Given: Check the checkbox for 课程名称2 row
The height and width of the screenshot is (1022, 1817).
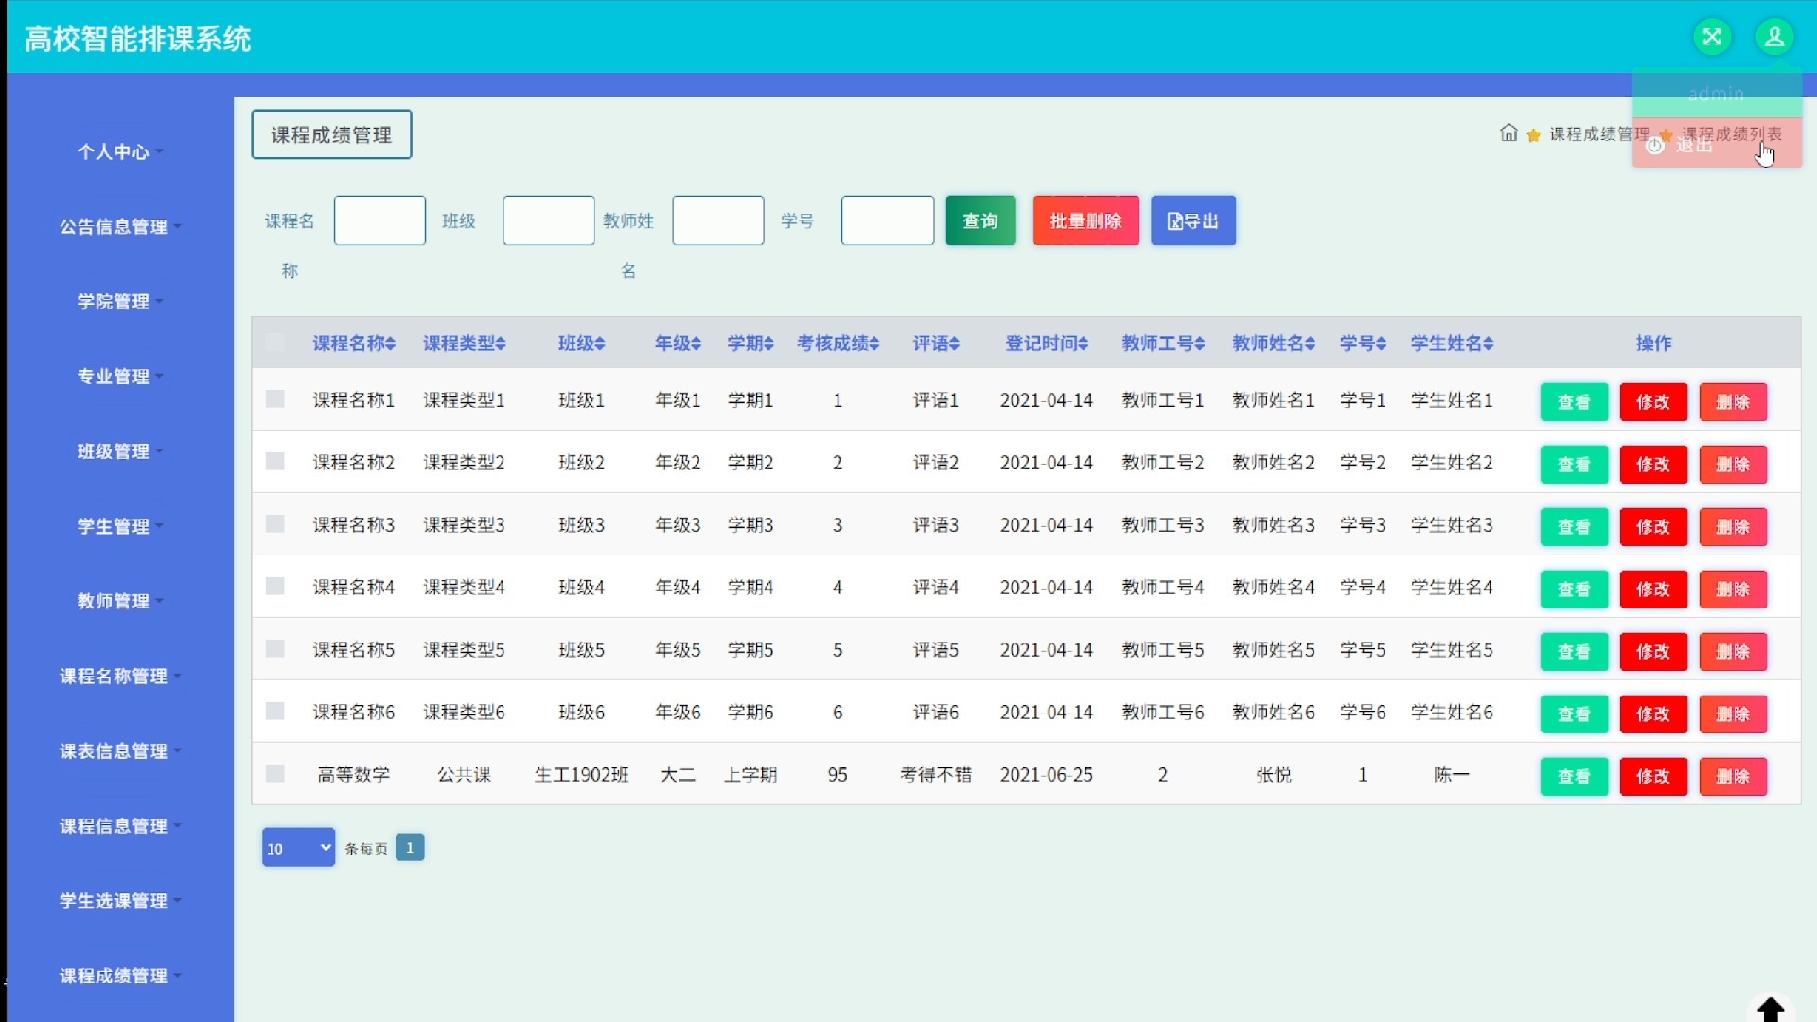Looking at the screenshot, I should click(x=275, y=461).
